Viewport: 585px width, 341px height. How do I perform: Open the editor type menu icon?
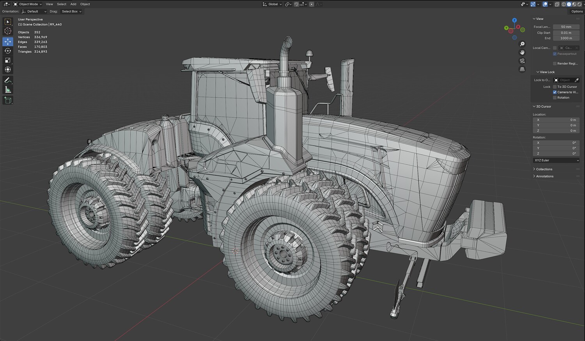[x=7, y=4]
